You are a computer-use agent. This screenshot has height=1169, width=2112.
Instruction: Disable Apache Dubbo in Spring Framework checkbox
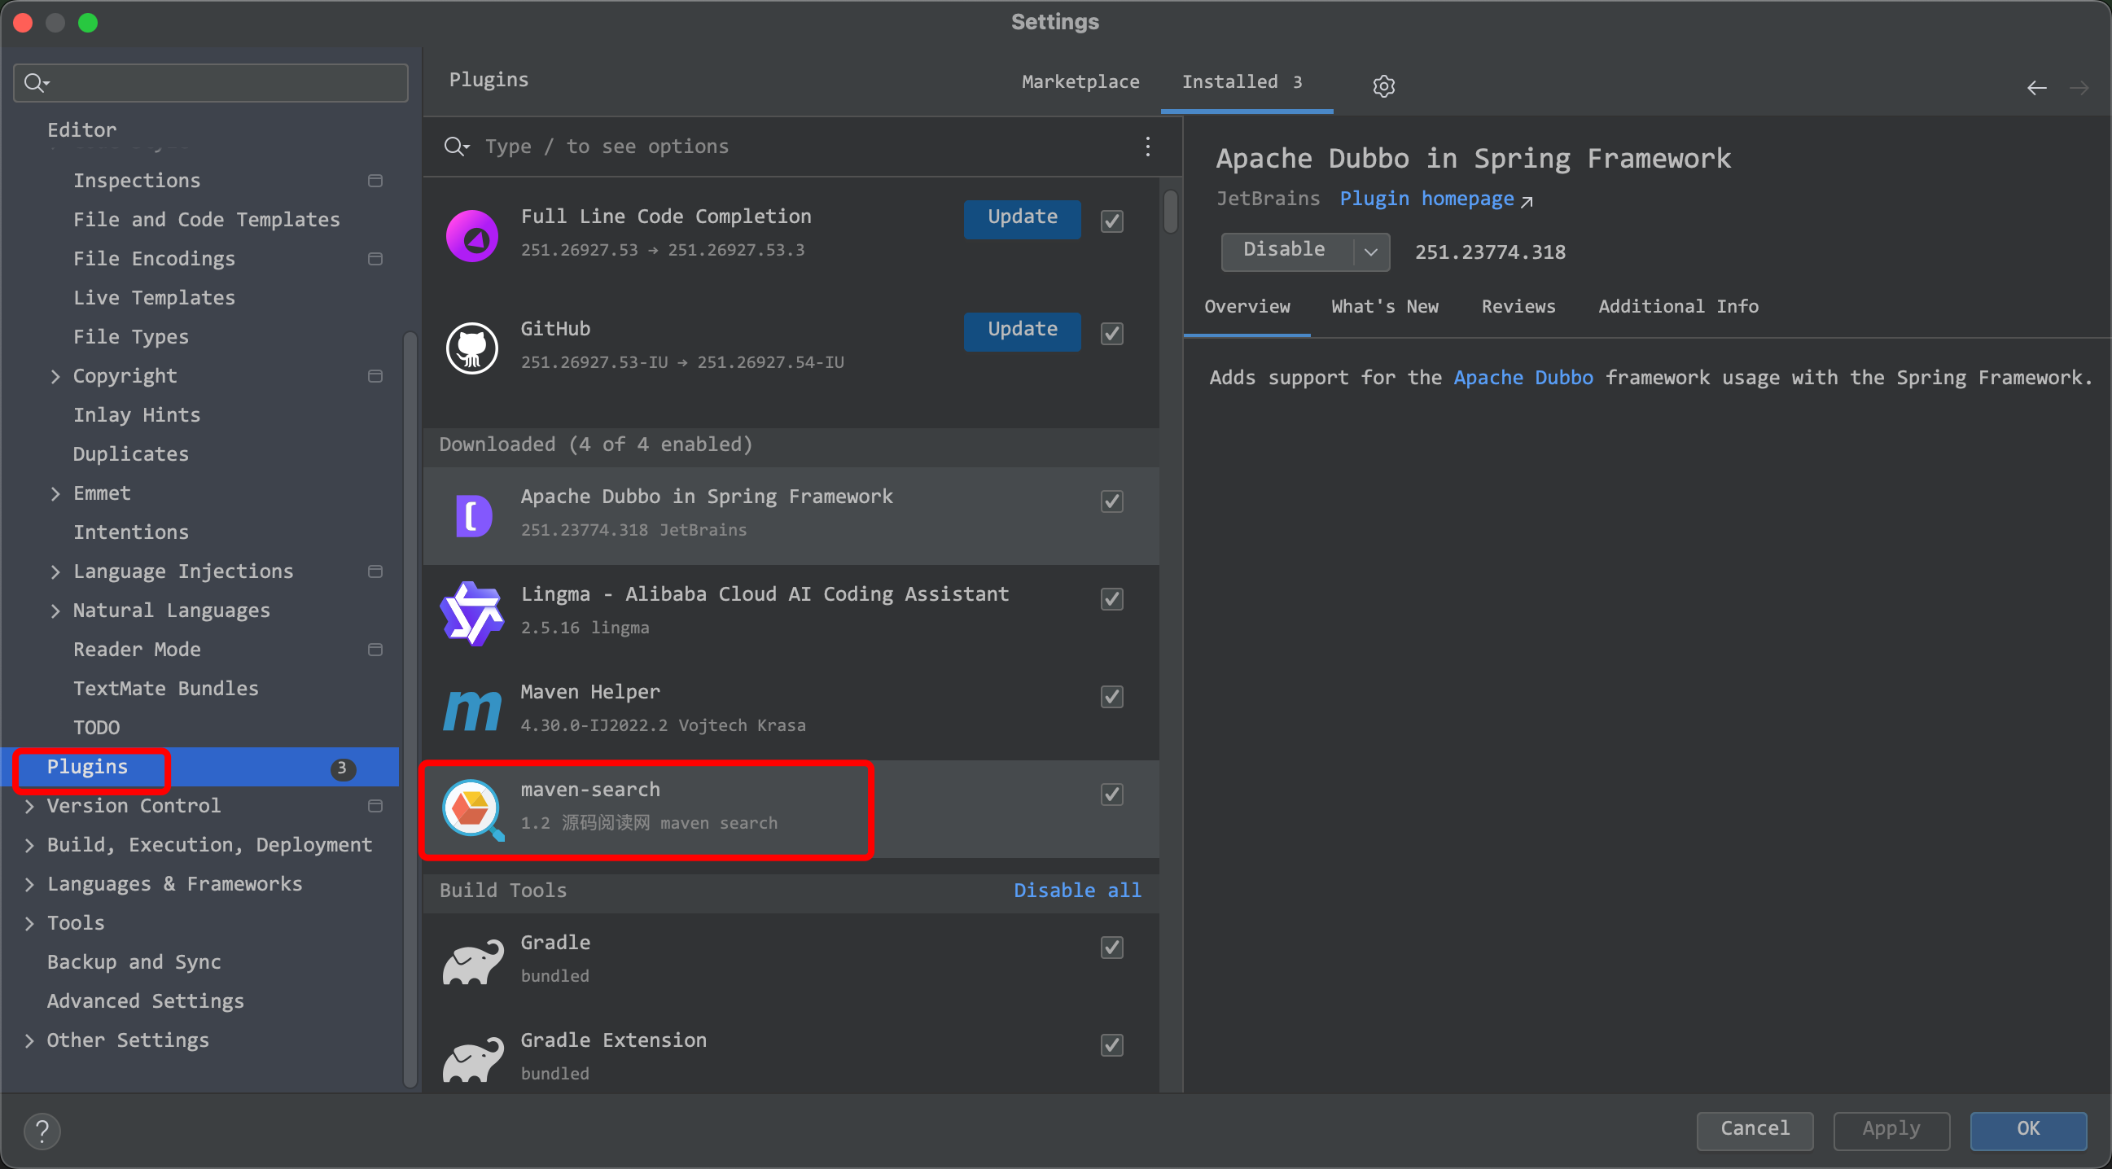point(1111,501)
